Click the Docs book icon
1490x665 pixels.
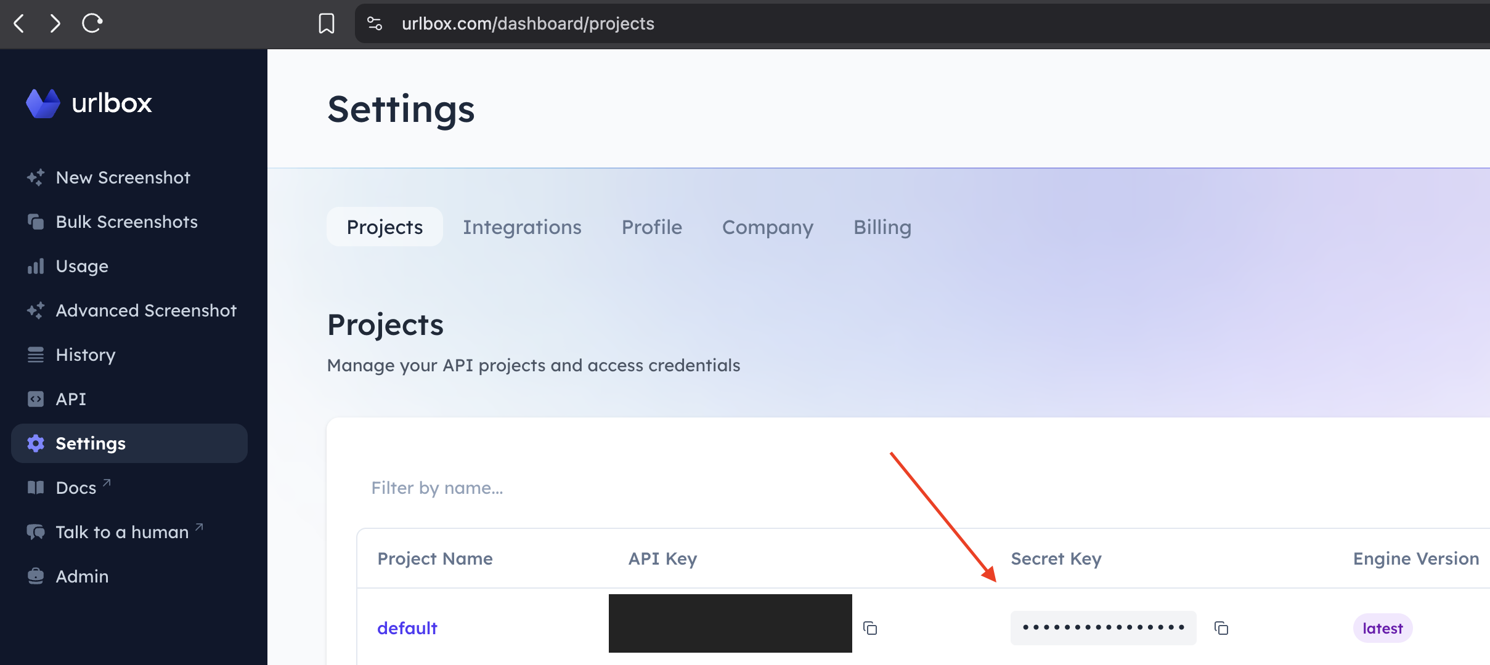click(x=36, y=488)
